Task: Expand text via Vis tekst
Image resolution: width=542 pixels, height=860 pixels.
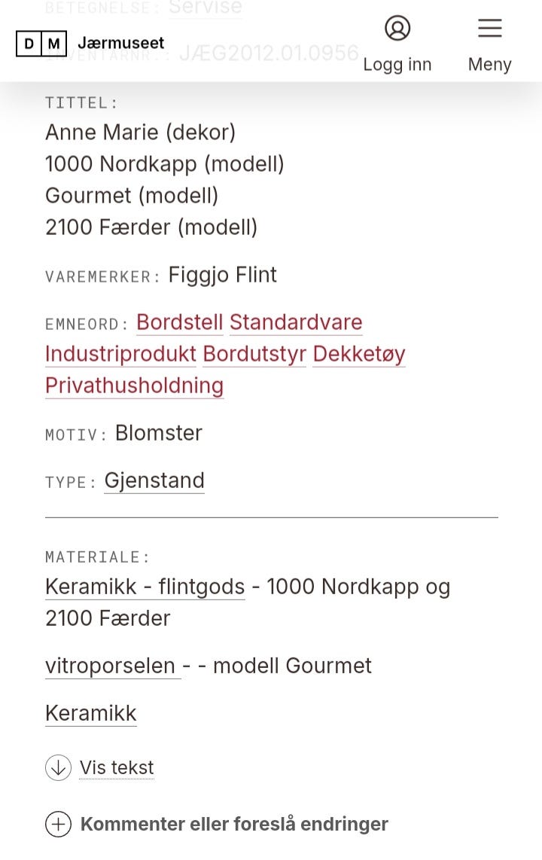Action: pyautogui.click(x=117, y=767)
